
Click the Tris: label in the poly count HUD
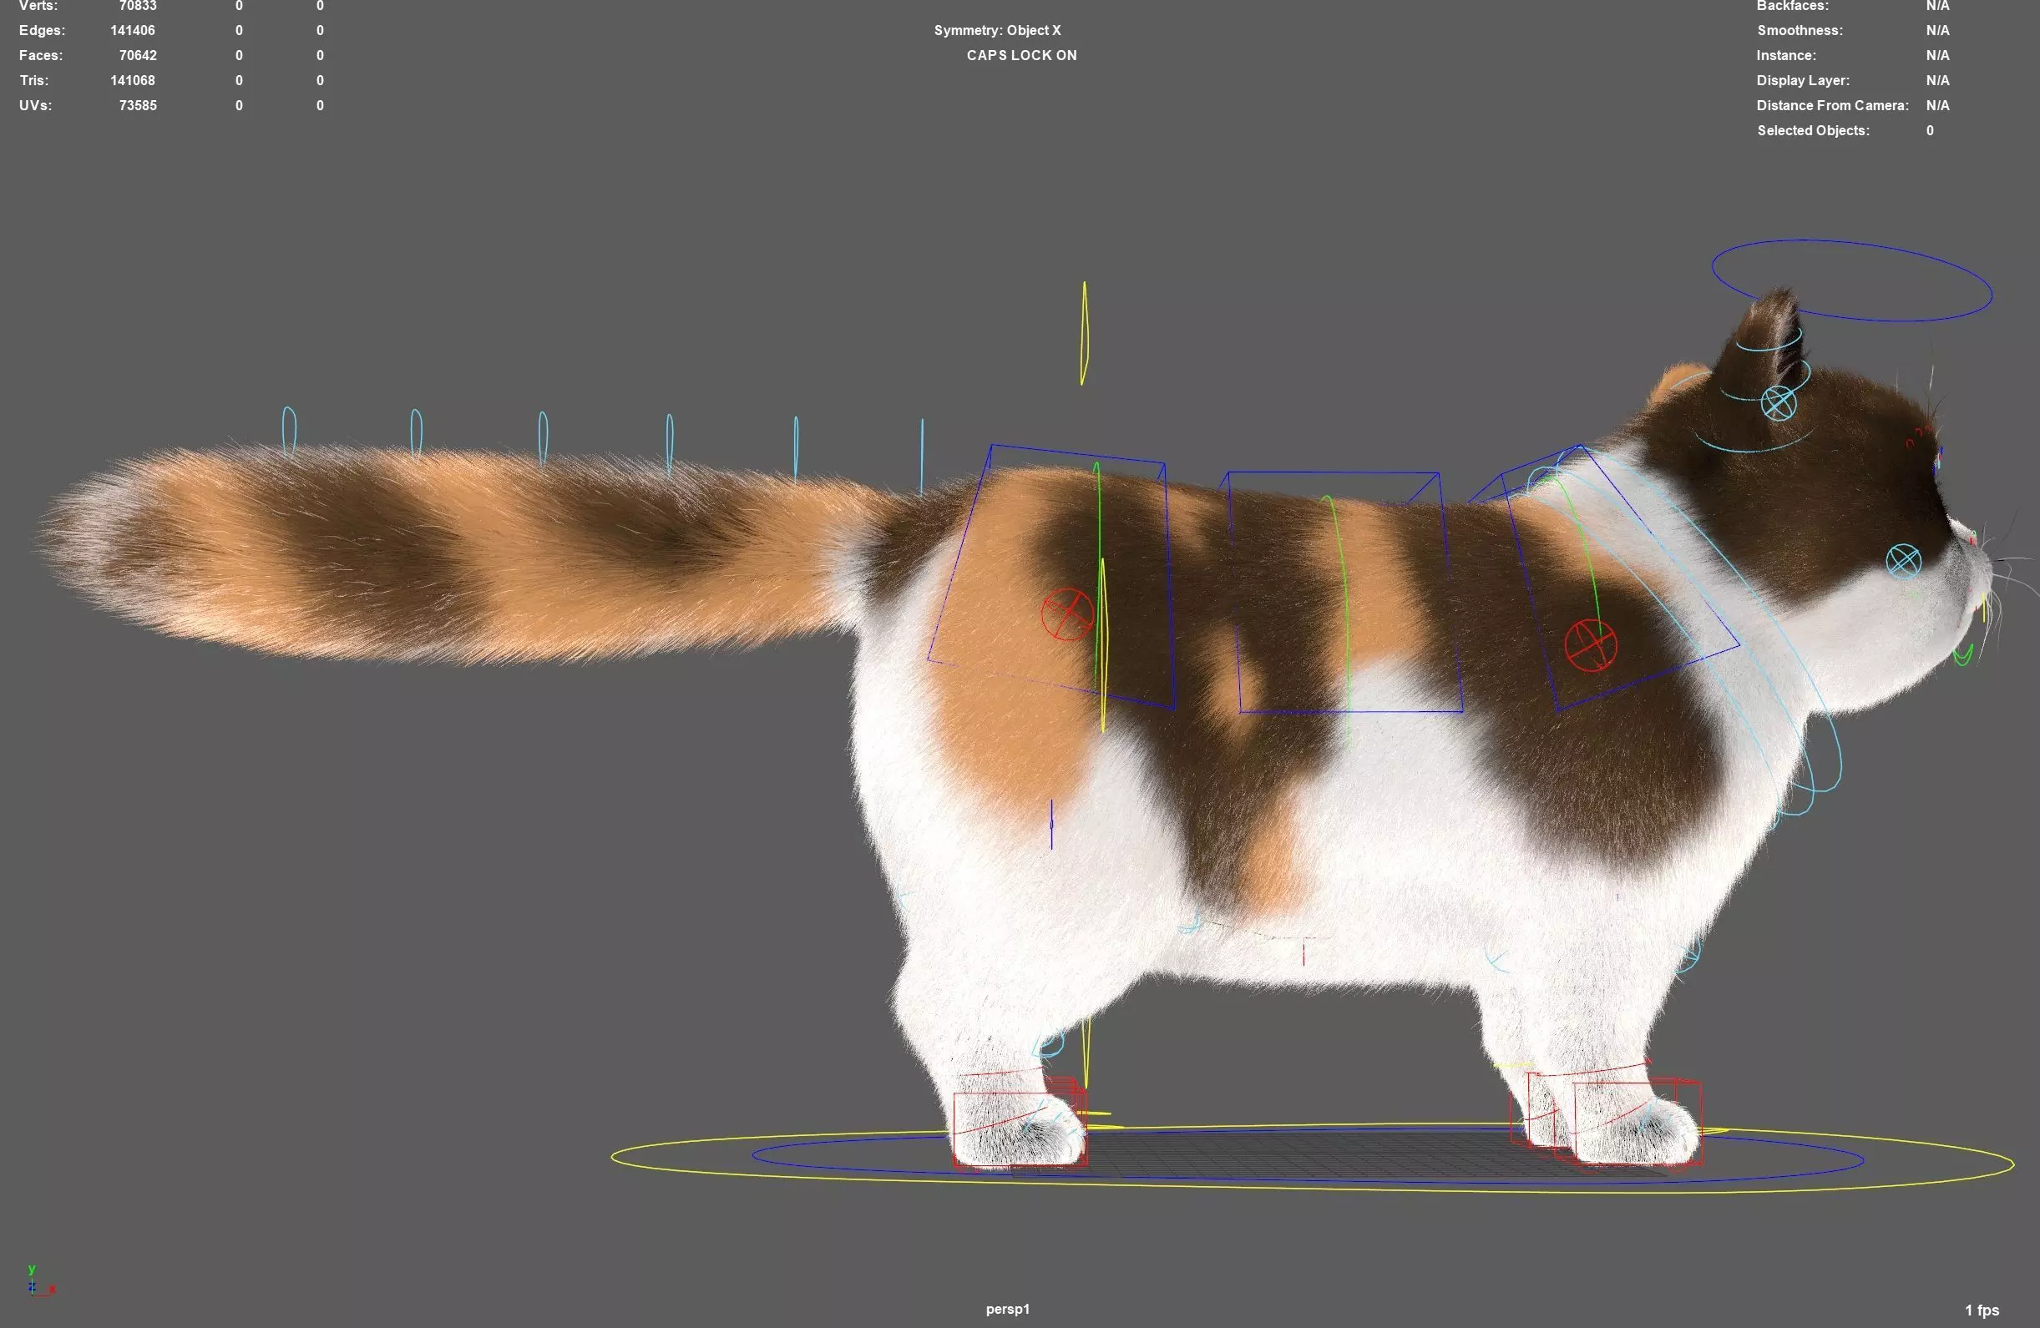tap(33, 79)
